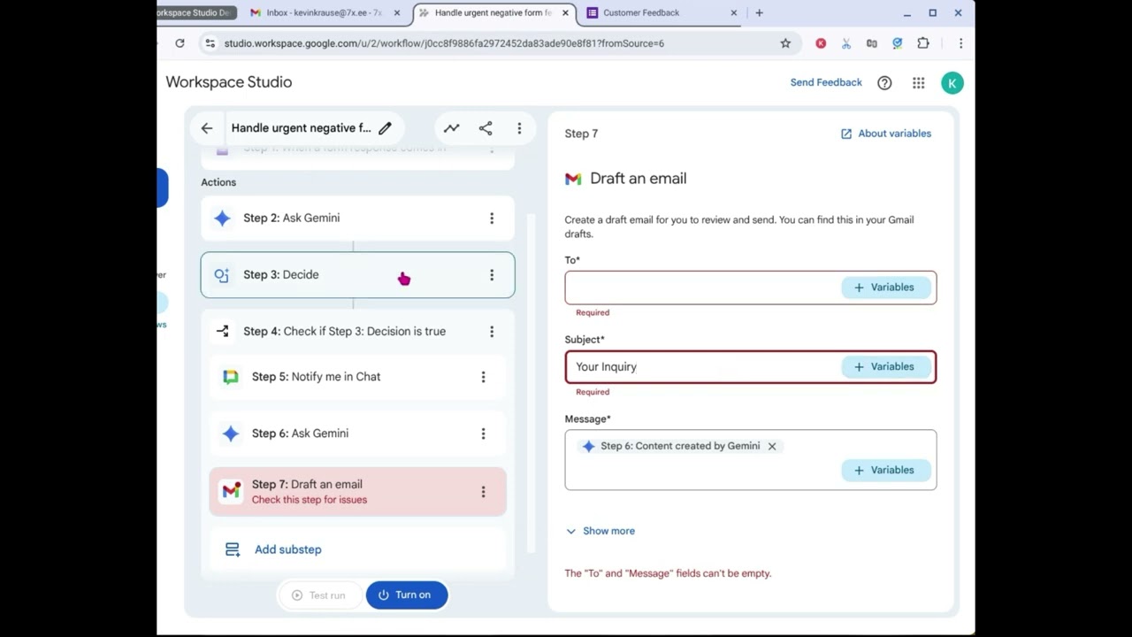The width and height of the screenshot is (1132, 637).
Task: Open the more options menu for Step 2
Action: 492,219
